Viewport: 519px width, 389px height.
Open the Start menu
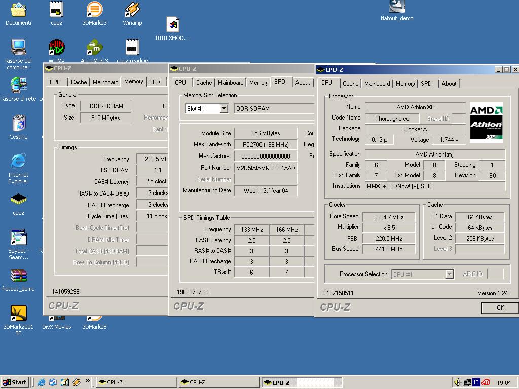click(x=15, y=382)
